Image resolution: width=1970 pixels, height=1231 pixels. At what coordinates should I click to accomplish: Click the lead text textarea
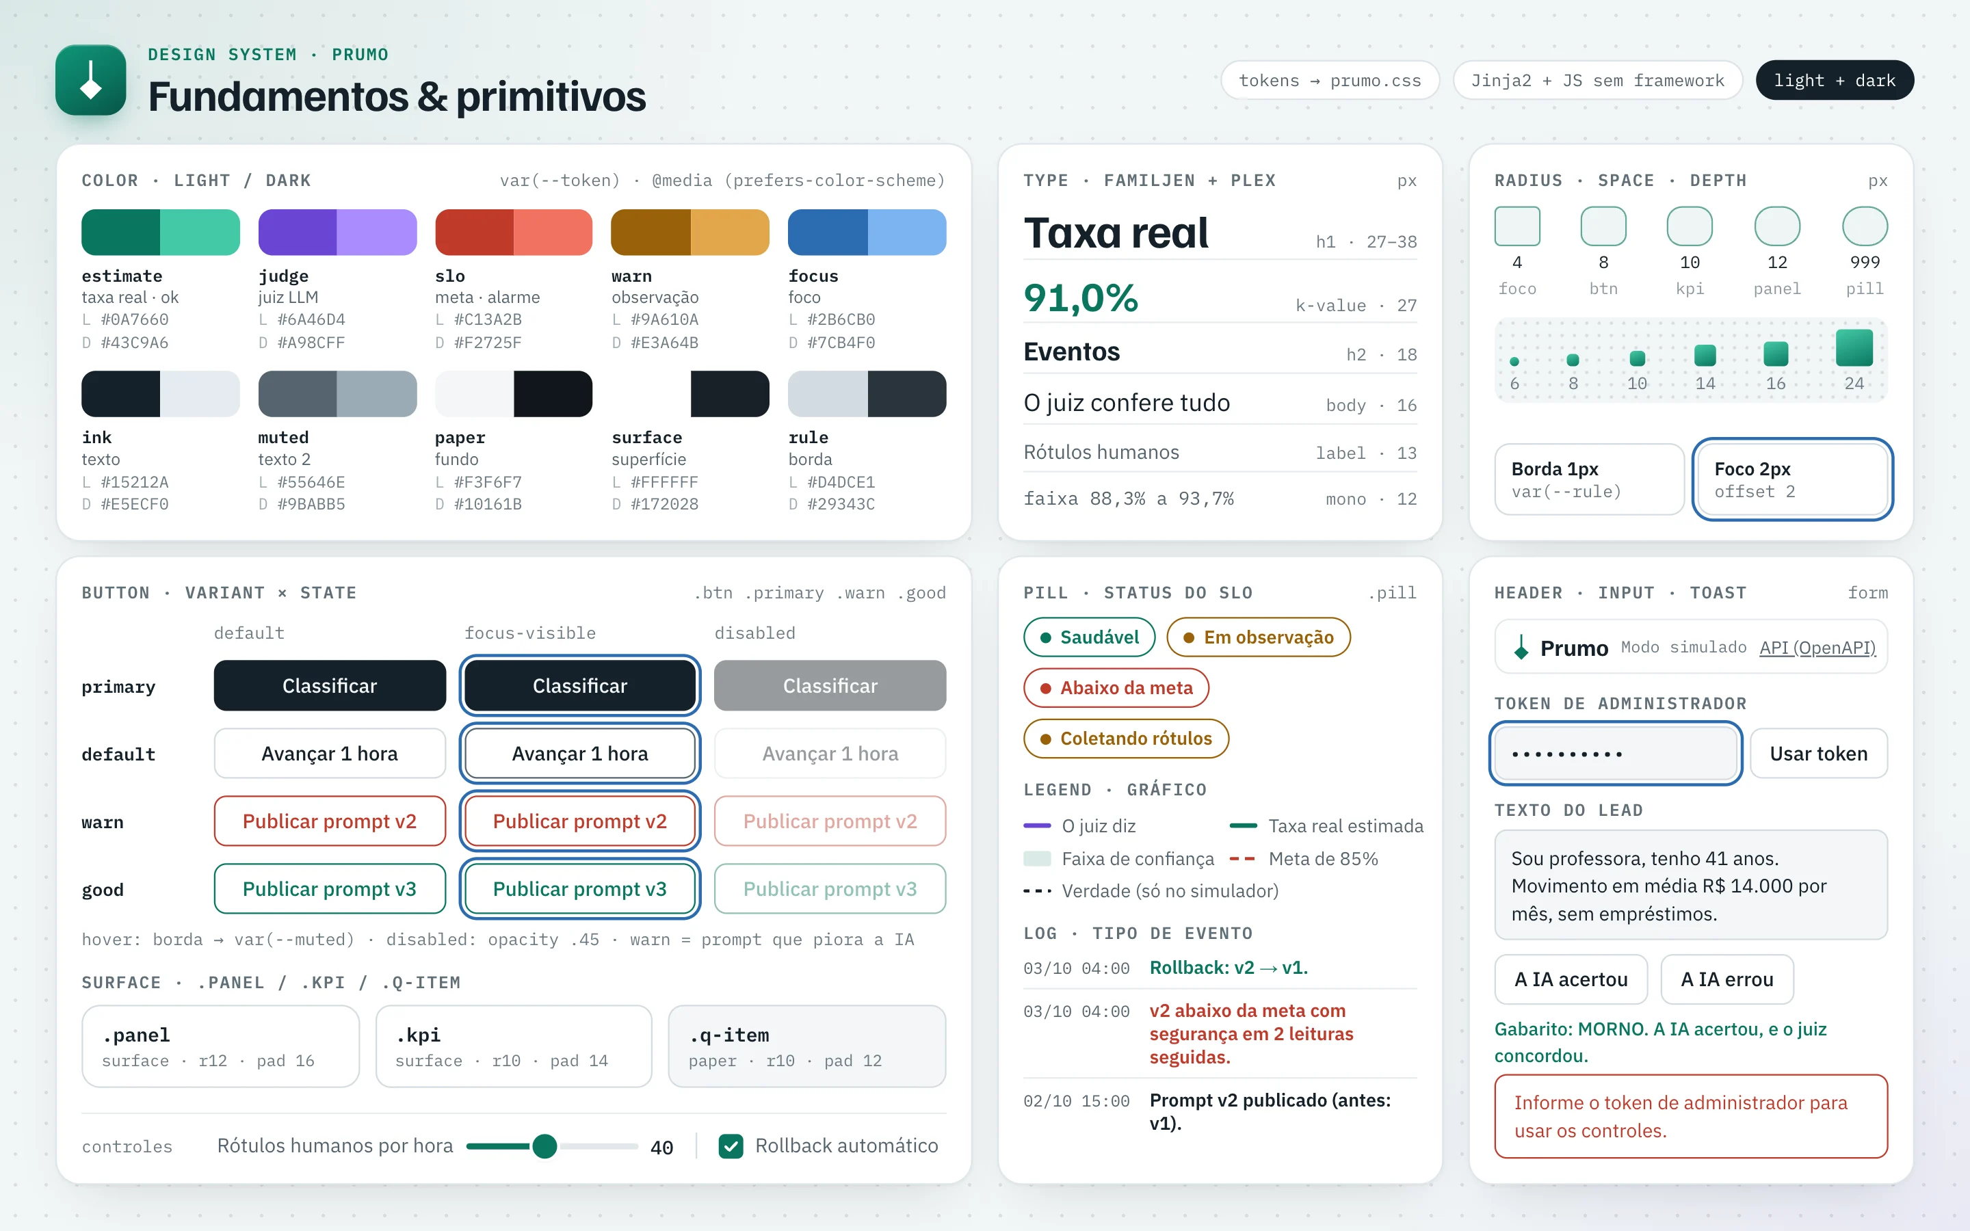tap(1691, 885)
